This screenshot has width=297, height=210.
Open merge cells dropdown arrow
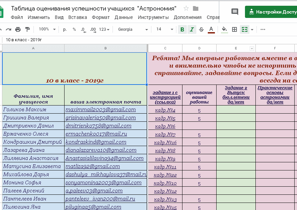252,29
